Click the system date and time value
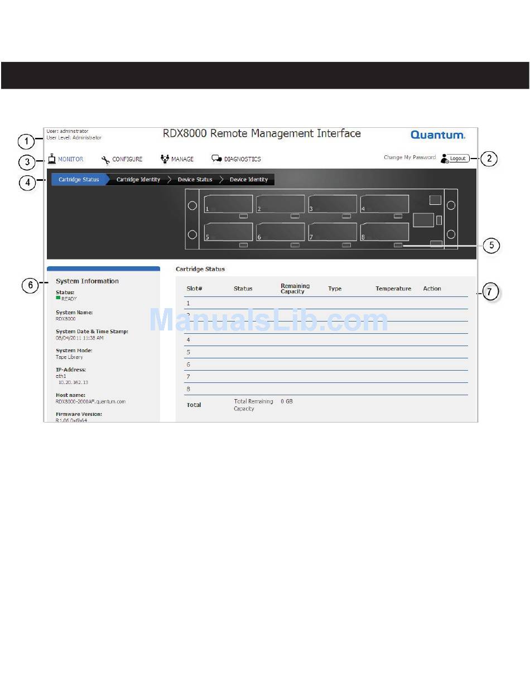This screenshot has width=530, height=700. click(x=79, y=338)
